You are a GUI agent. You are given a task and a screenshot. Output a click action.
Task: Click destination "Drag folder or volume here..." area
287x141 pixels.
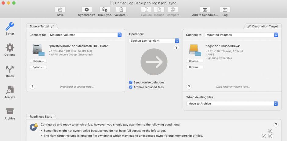233,87
